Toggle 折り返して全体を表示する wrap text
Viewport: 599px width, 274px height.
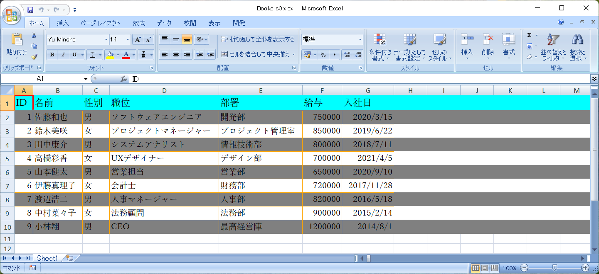coord(258,40)
